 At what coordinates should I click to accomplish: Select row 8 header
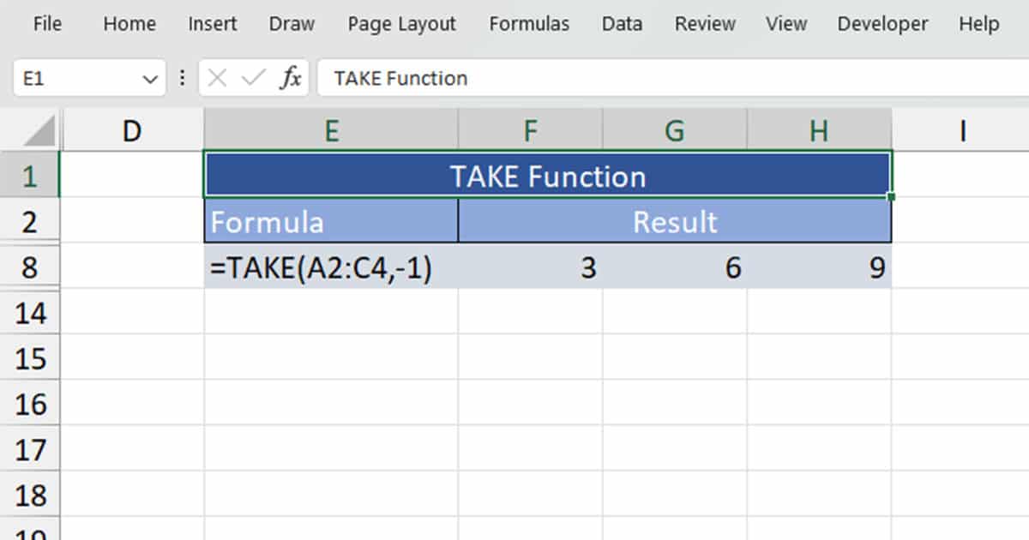click(x=31, y=267)
